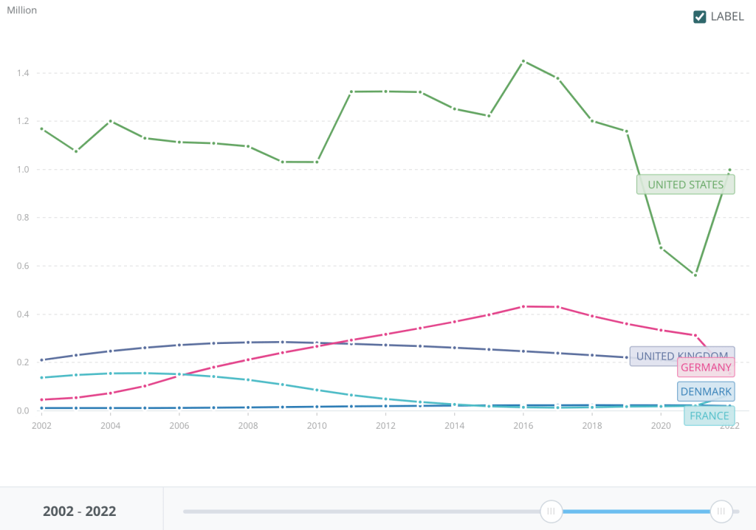Viewport: 756px width, 530px height.
Task: Click the selected blue range slider track
Action: coord(635,511)
